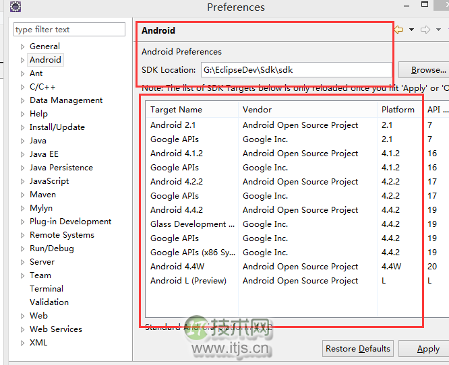
Task: Select the Validation preferences item
Action: coord(49,302)
